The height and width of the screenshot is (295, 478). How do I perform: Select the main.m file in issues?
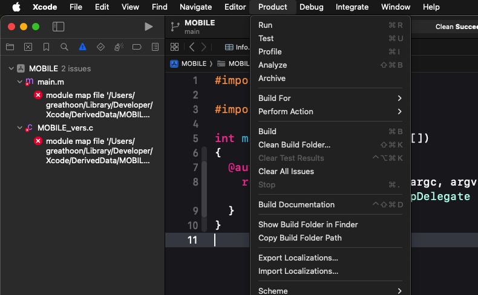[51, 82]
